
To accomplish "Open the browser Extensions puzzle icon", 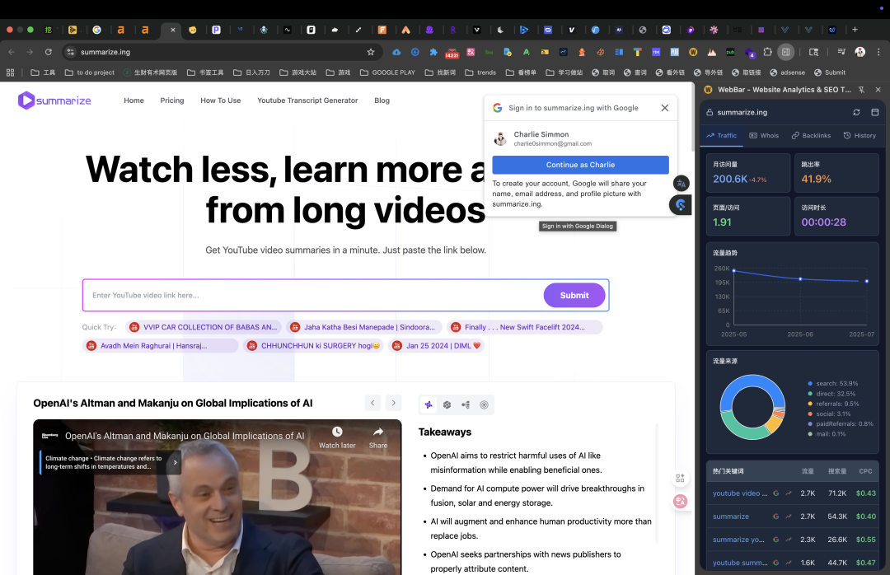I will click(x=767, y=52).
